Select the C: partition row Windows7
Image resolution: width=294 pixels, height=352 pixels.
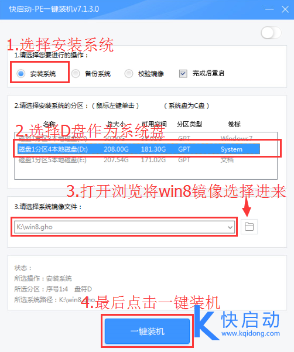click(x=139, y=138)
